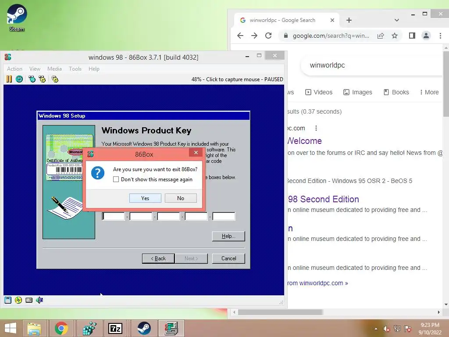Image resolution: width=449 pixels, height=337 pixels.
Task: Open the Help menu in 86Box
Action: click(x=94, y=69)
